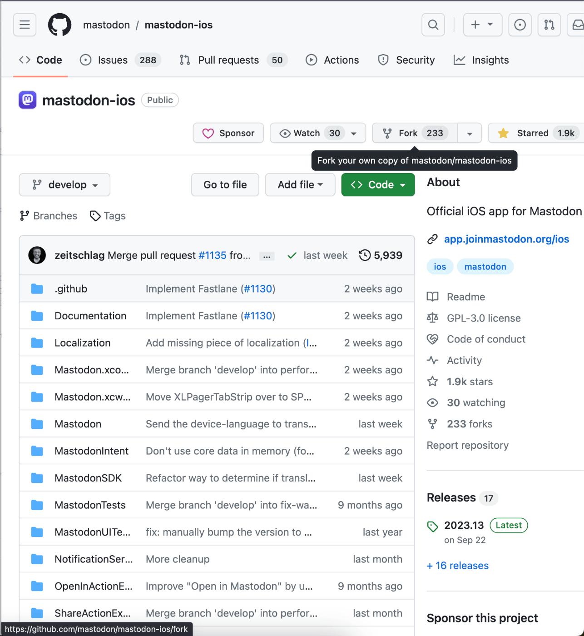Click the mastodon-ios breadcrumb link
Screen dimensions: 584x636
[x=178, y=25]
